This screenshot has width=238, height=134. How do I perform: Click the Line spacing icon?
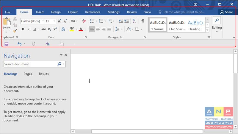tap(117, 29)
